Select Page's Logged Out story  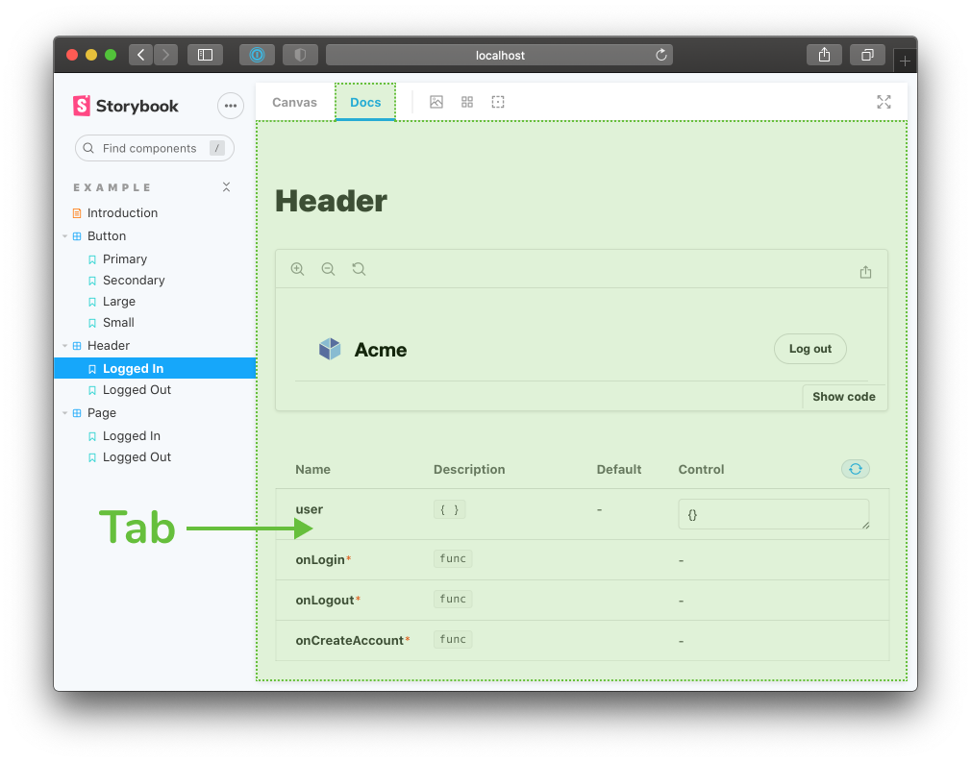[x=137, y=456]
